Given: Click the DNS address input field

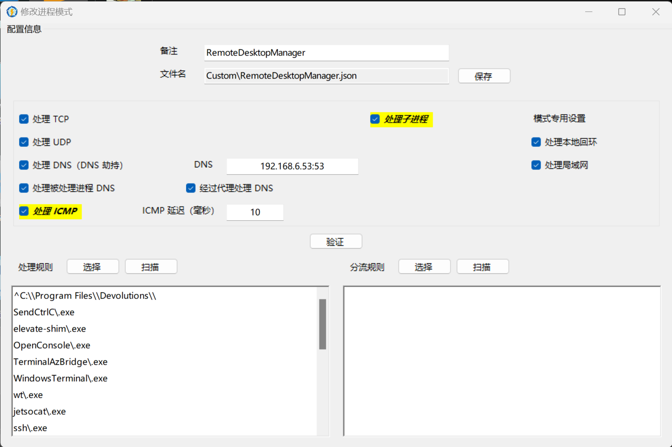Looking at the screenshot, I should (x=292, y=166).
